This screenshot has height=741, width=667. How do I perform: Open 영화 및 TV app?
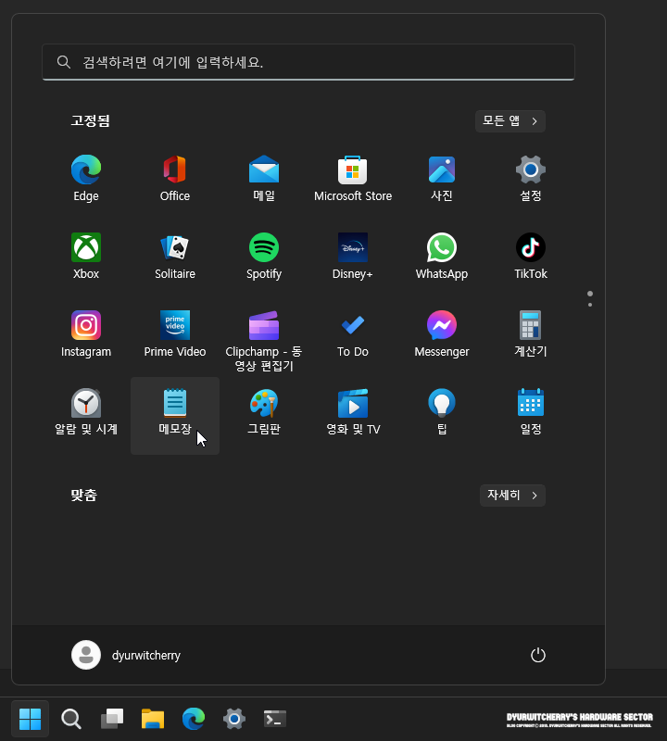[x=353, y=412]
